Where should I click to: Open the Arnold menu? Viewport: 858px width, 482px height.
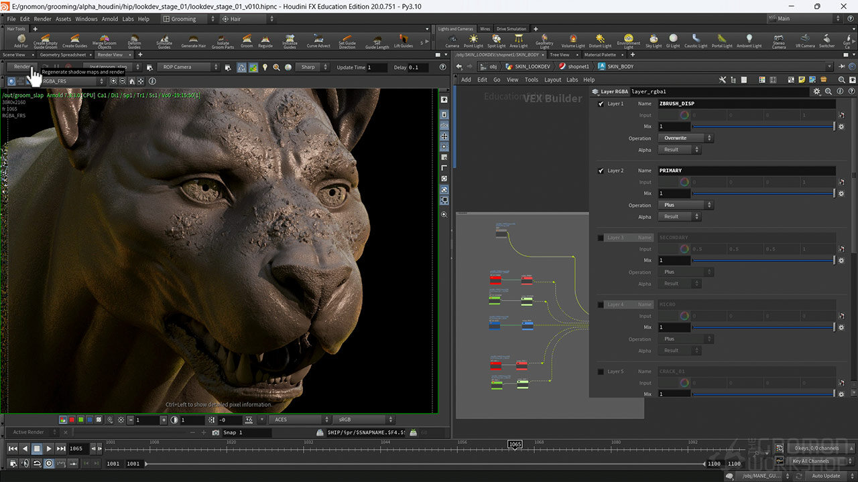point(109,19)
